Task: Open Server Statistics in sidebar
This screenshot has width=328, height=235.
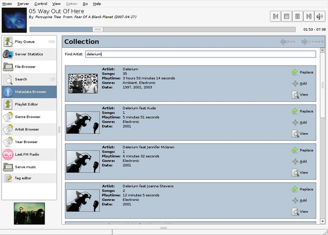Action: (29, 54)
